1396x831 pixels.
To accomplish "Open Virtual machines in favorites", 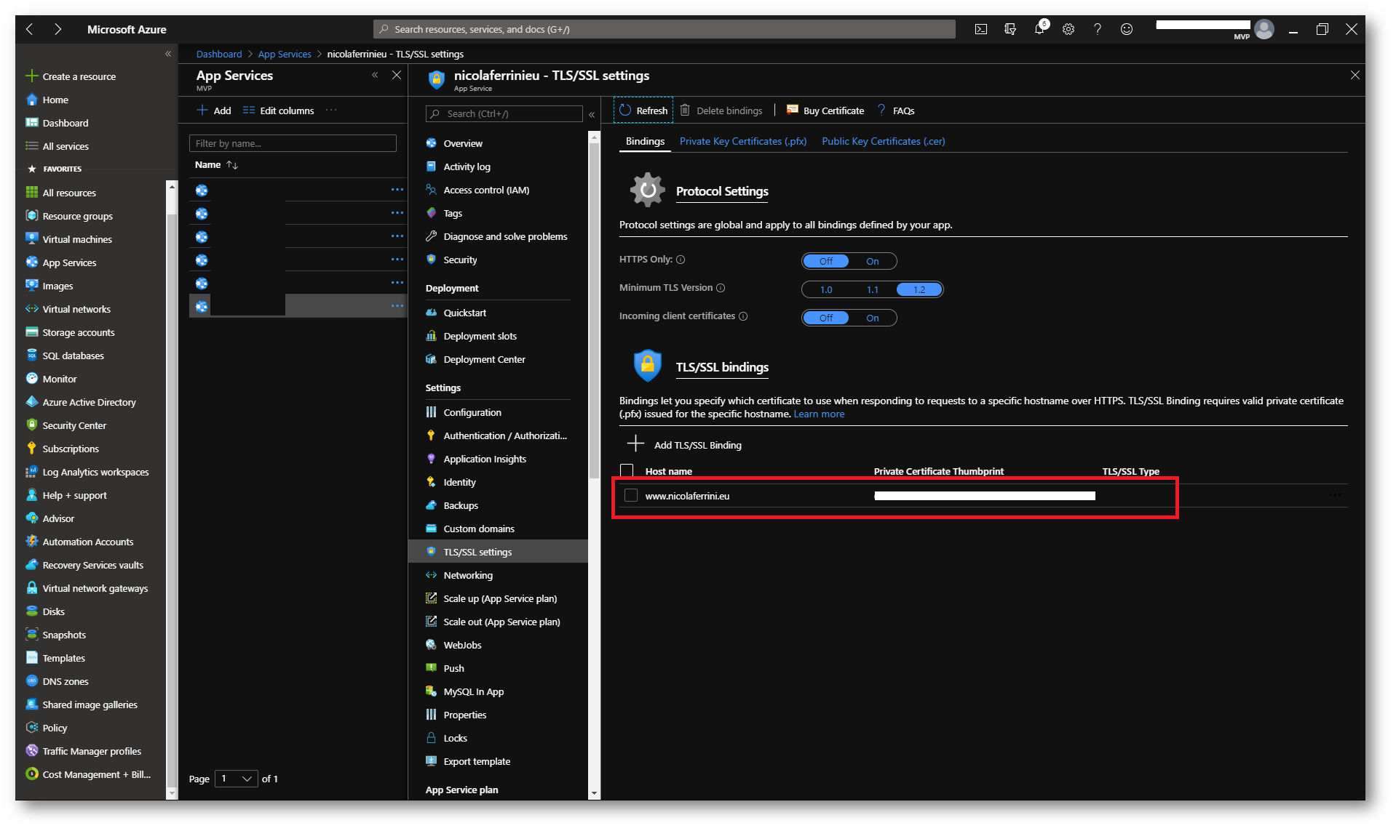I will [77, 239].
